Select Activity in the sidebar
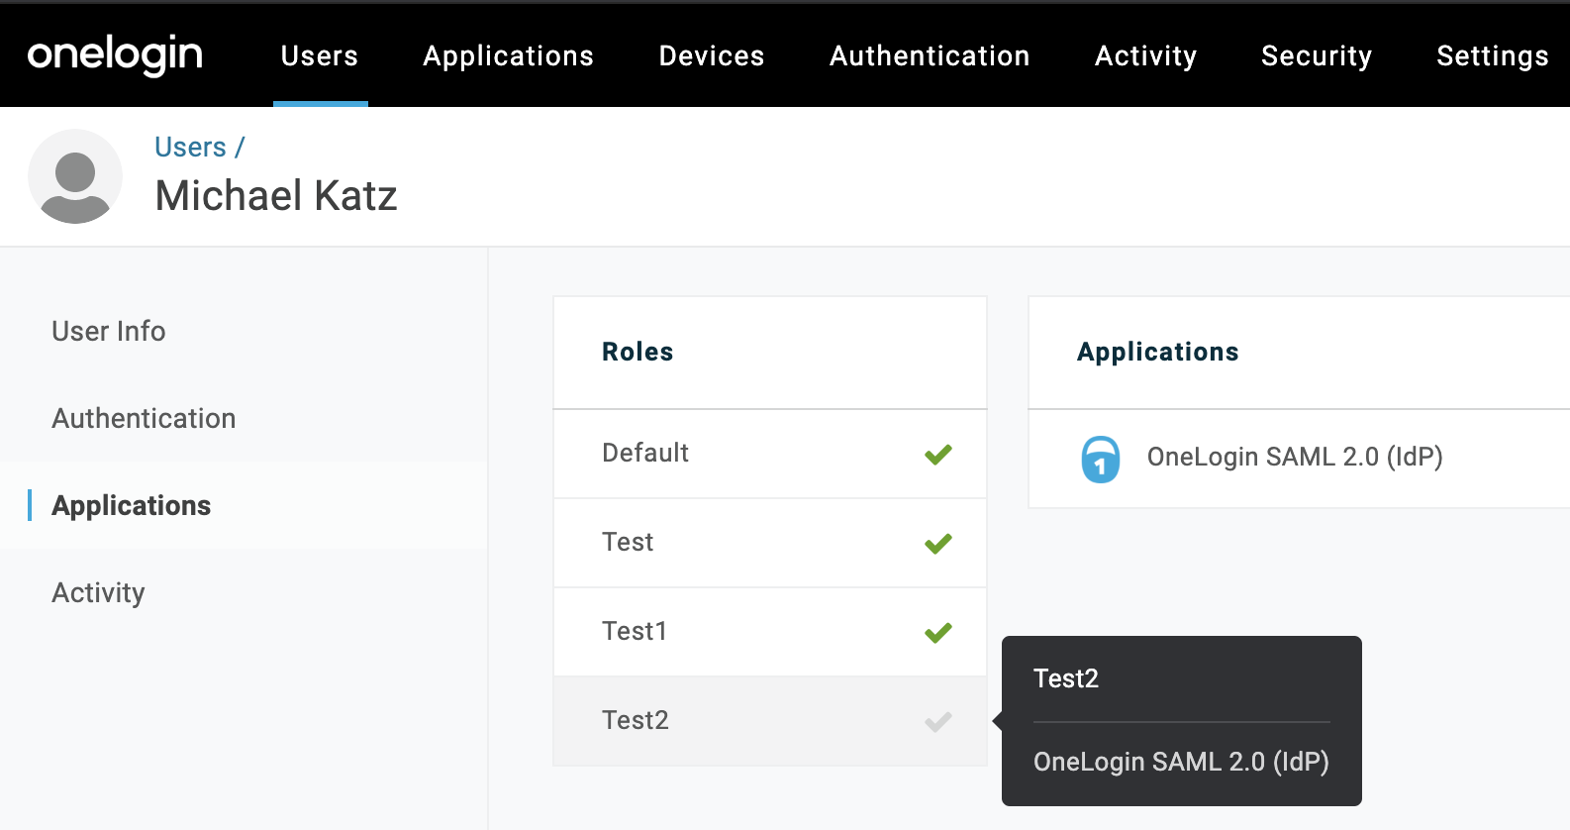This screenshot has width=1570, height=830. tap(98, 592)
